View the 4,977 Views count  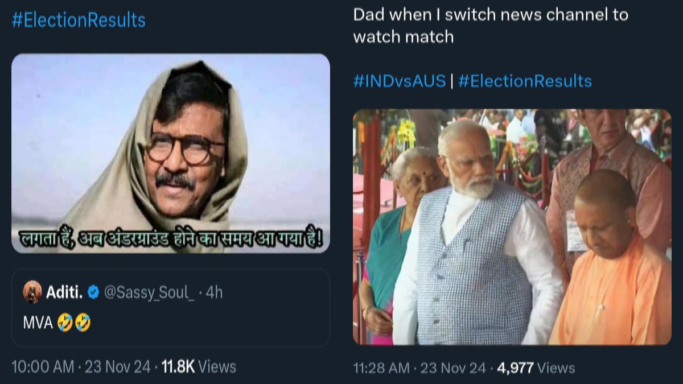pos(536,368)
